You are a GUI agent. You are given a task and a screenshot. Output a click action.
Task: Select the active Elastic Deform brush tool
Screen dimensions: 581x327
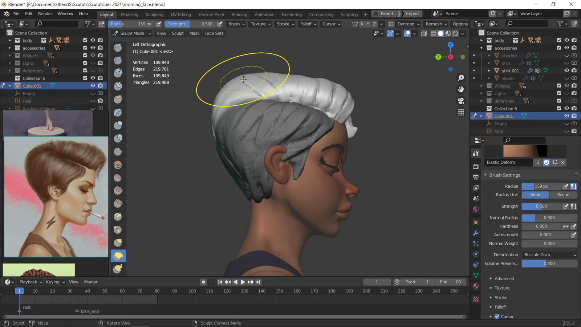click(x=118, y=256)
